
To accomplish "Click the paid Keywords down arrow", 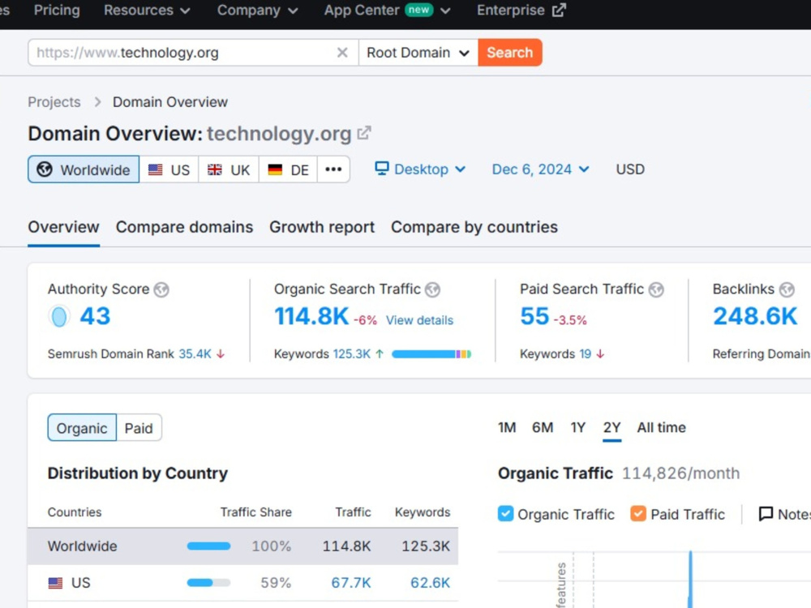I will [x=600, y=354].
